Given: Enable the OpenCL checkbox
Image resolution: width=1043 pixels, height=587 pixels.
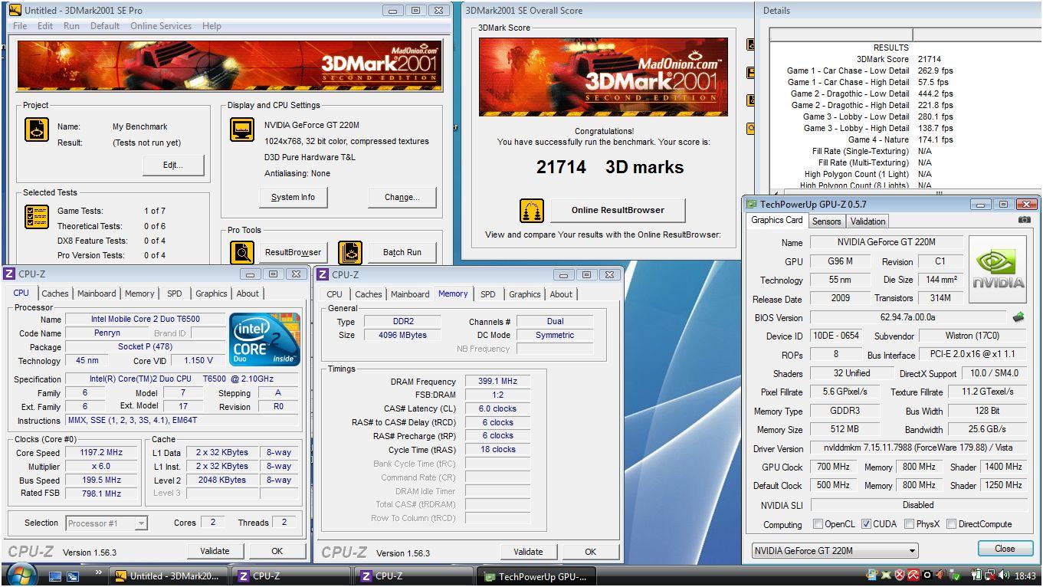Looking at the screenshot, I should coord(818,524).
